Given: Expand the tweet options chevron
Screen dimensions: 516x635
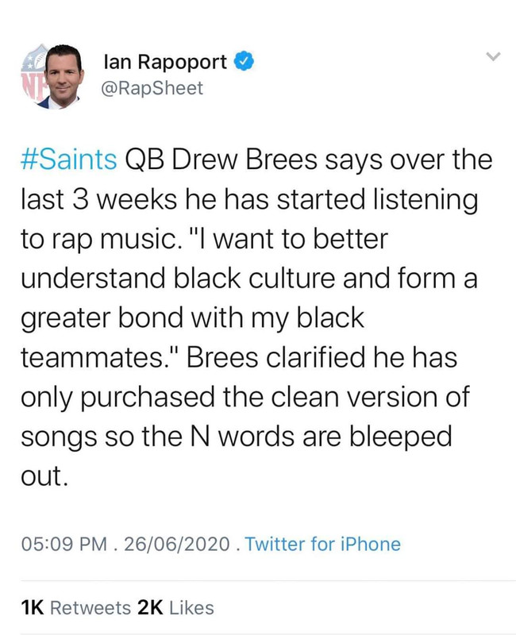Looking at the screenshot, I should [x=493, y=56].
